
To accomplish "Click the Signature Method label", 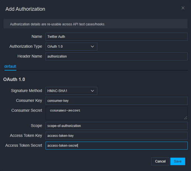I will [26, 91].
